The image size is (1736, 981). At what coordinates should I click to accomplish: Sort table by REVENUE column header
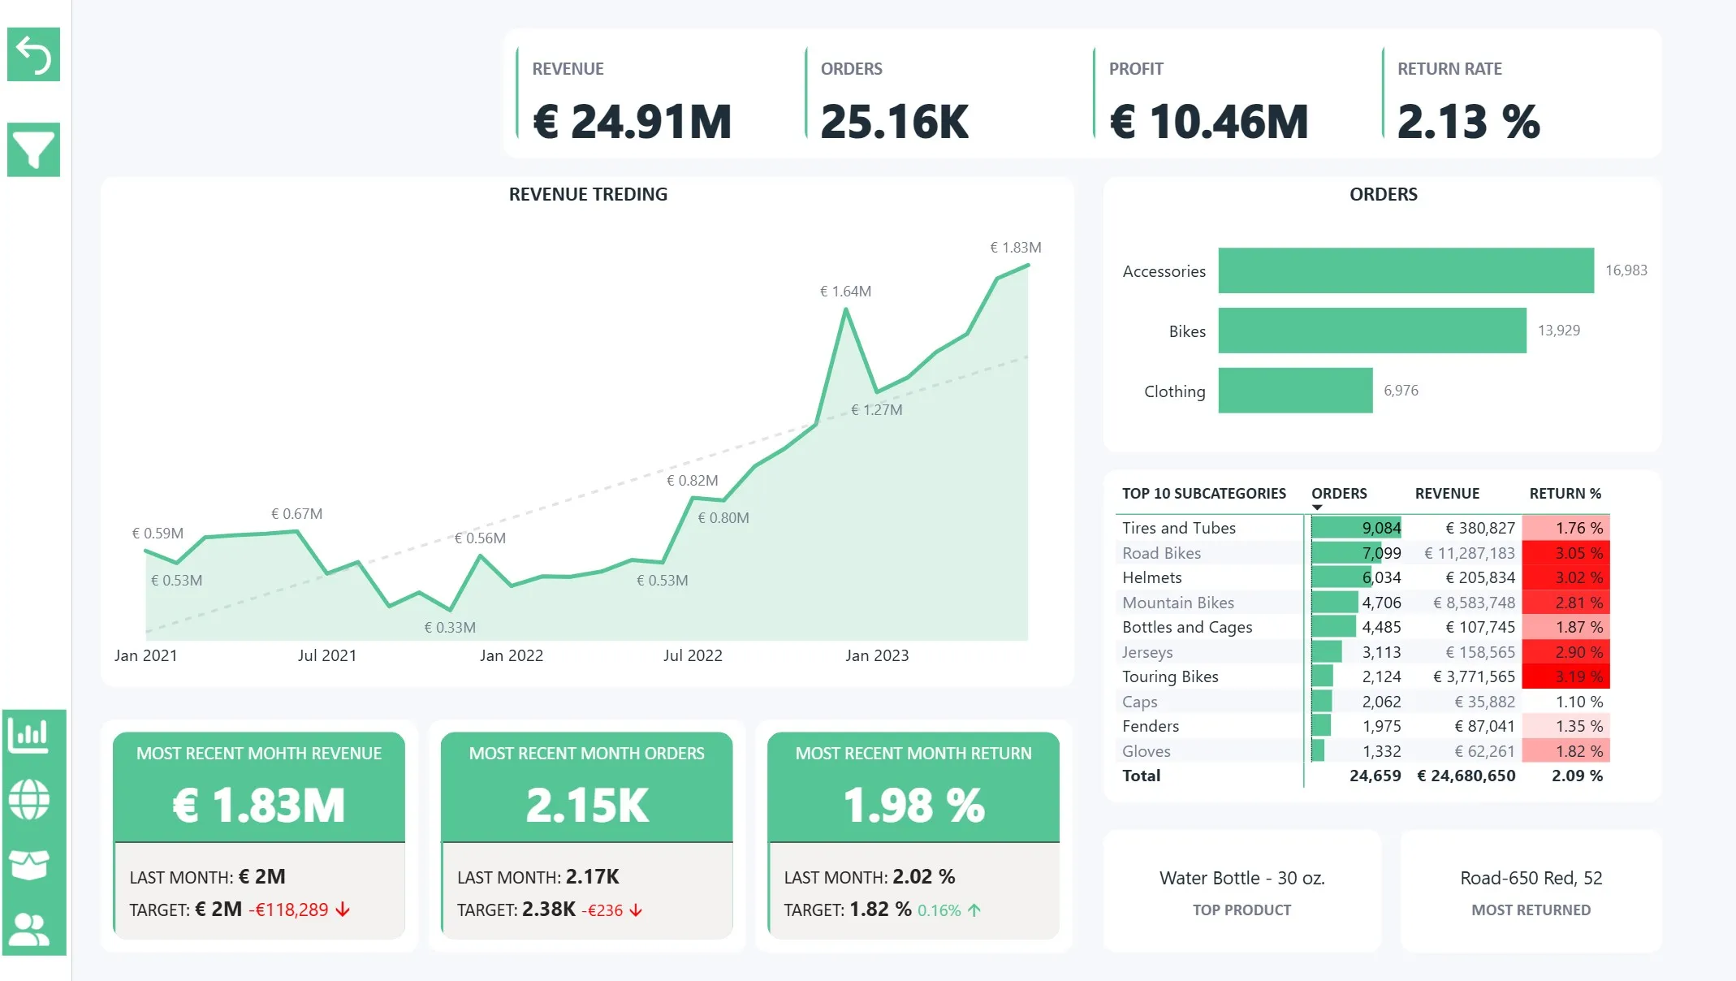(x=1447, y=493)
